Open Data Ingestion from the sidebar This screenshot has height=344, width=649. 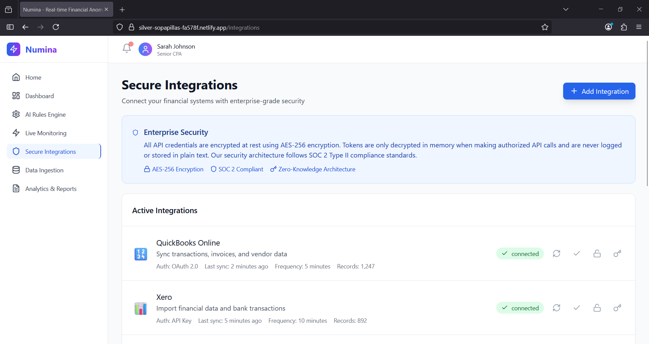pos(44,170)
